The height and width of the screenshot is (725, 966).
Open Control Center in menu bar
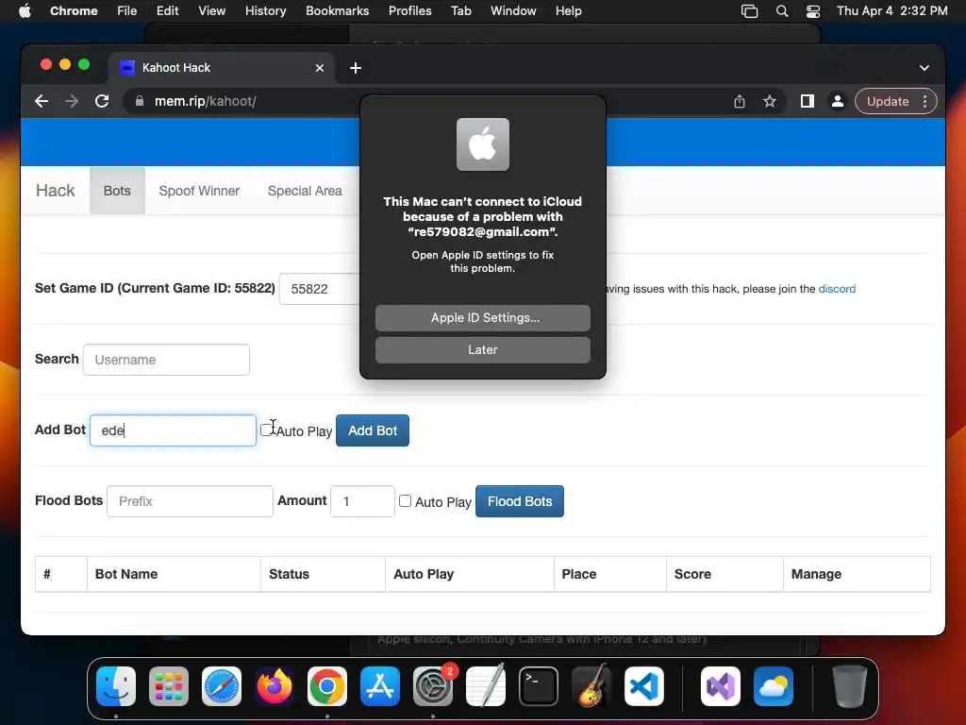(x=812, y=10)
